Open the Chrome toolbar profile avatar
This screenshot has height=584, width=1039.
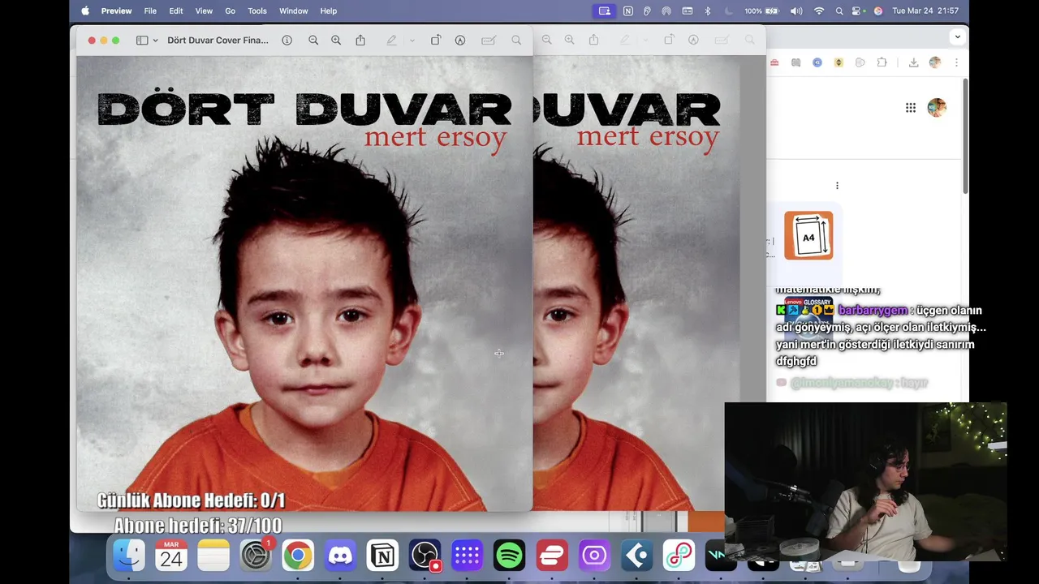coord(935,62)
